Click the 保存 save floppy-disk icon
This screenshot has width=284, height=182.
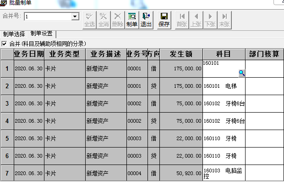click(x=164, y=20)
